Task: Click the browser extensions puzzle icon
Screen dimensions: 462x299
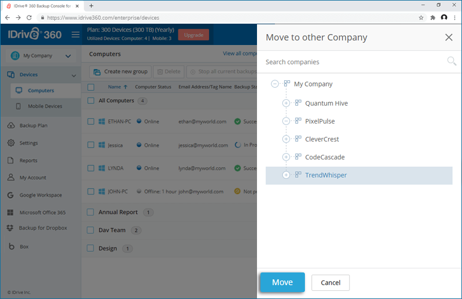Action: [433, 17]
